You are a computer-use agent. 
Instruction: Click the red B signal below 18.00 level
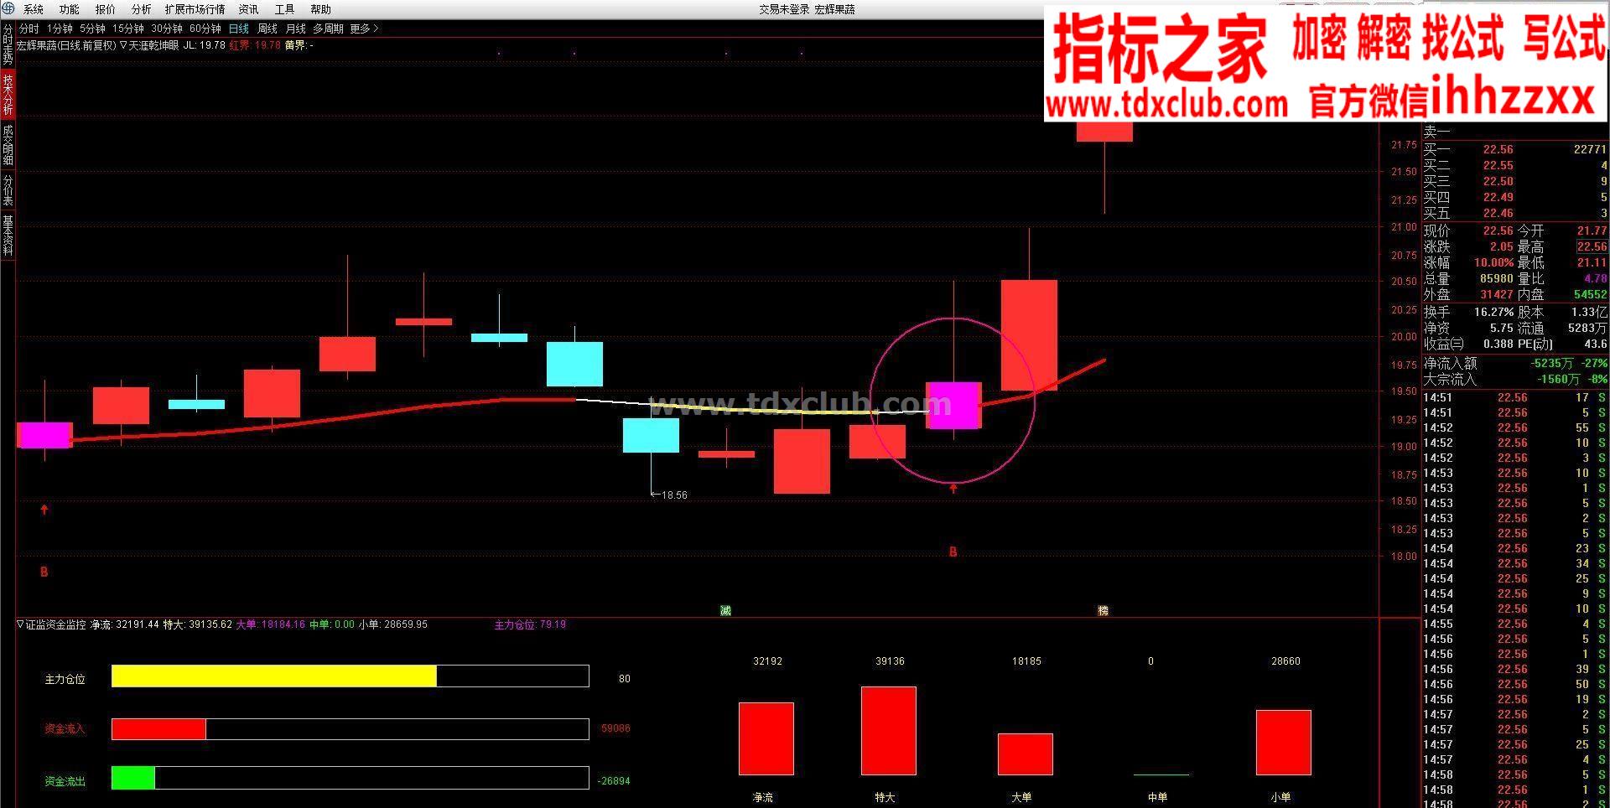(x=44, y=572)
